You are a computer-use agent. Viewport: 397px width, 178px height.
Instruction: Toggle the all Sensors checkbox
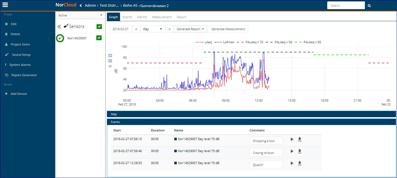(99, 27)
